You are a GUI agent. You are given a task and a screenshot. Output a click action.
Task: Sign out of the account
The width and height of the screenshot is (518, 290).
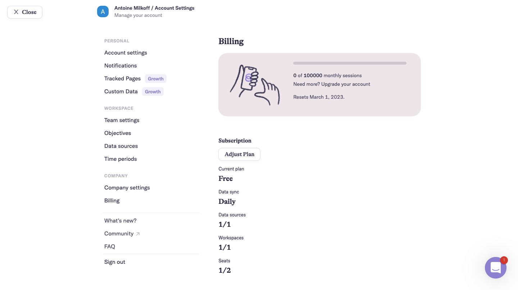coord(115,262)
